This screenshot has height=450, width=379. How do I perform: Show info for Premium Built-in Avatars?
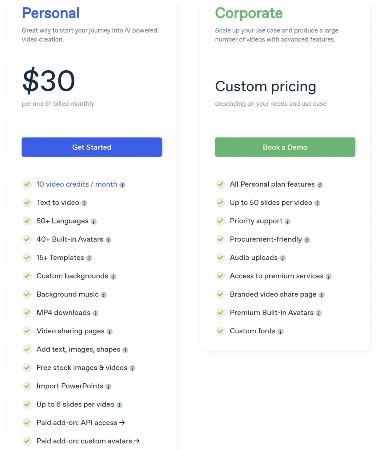tap(318, 313)
